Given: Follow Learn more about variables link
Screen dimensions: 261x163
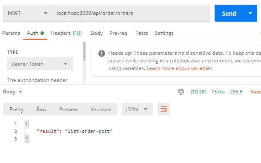Looking at the screenshot, I should 179,68.
